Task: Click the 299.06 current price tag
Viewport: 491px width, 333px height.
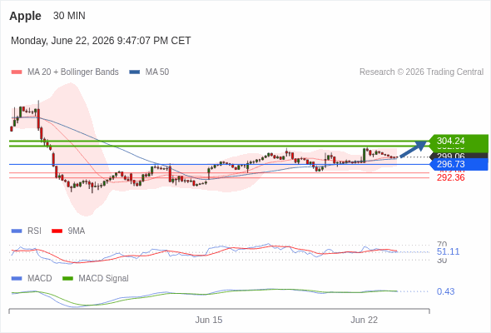Action: click(x=459, y=156)
